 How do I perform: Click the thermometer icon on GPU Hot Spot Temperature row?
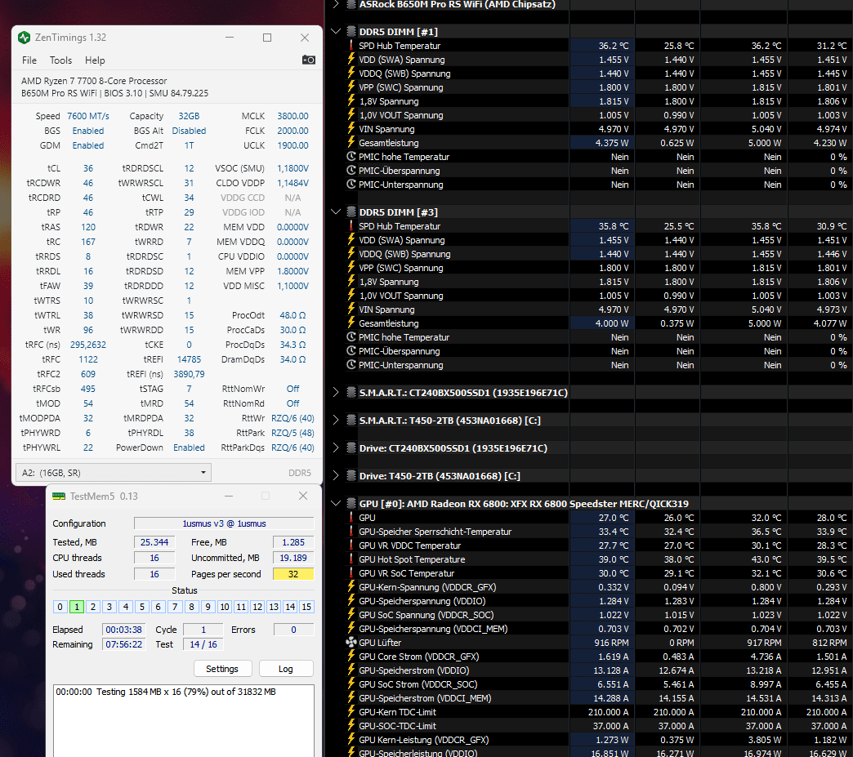click(351, 559)
